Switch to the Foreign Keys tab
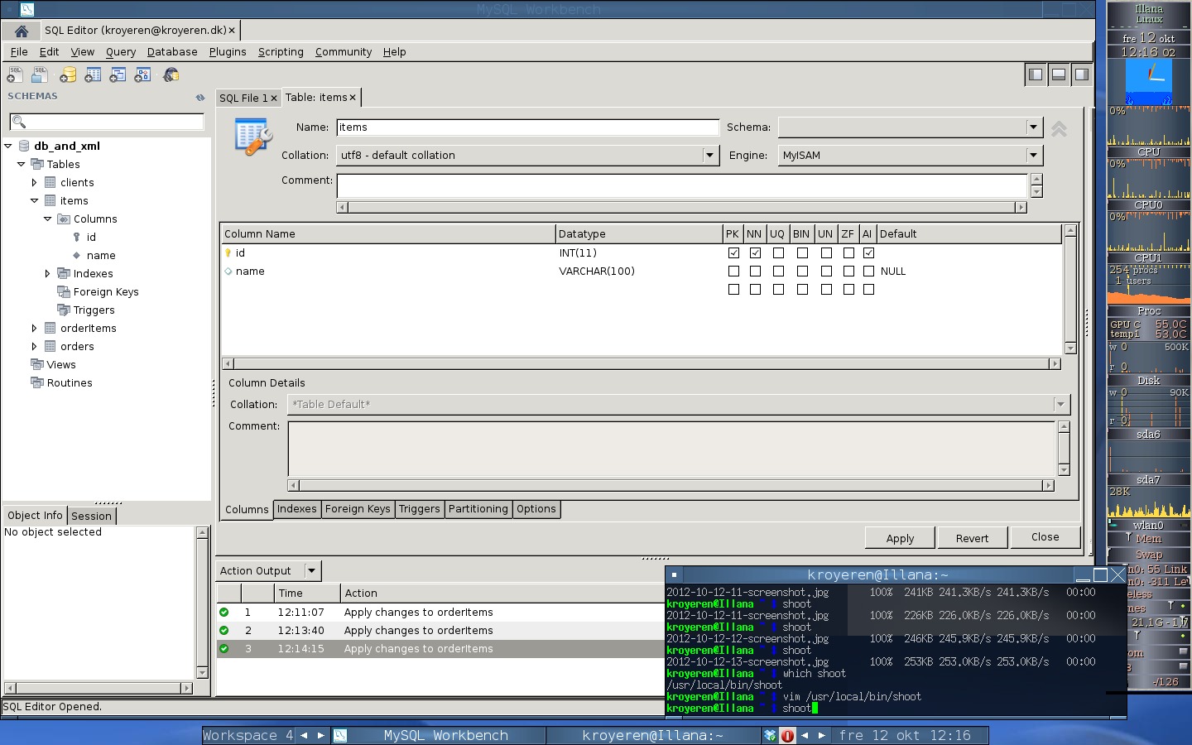 pos(358,509)
